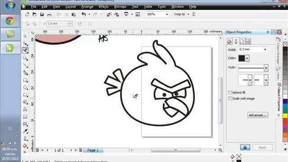Select the Zoom tool in toolbox
288x162 pixels.
pyautogui.click(x=25, y=58)
